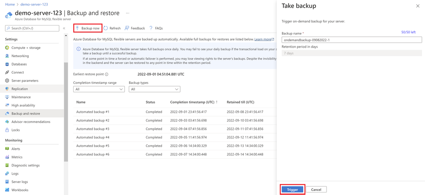Click the Workbooks icon
The image size is (425, 195).
point(7,190)
